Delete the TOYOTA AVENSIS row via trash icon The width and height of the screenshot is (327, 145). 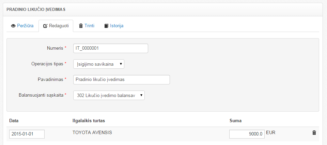point(314,133)
